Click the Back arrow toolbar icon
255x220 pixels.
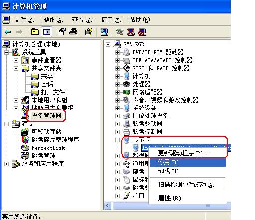pos(8,32)
